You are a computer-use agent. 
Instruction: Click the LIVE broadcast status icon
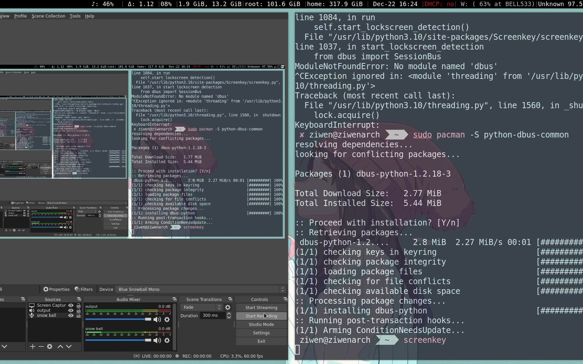[x=136, y=356]
